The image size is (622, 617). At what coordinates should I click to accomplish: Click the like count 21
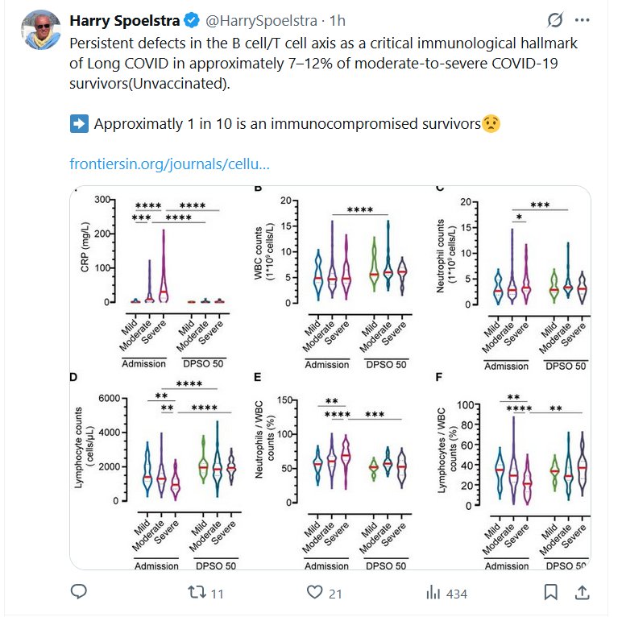336,594
